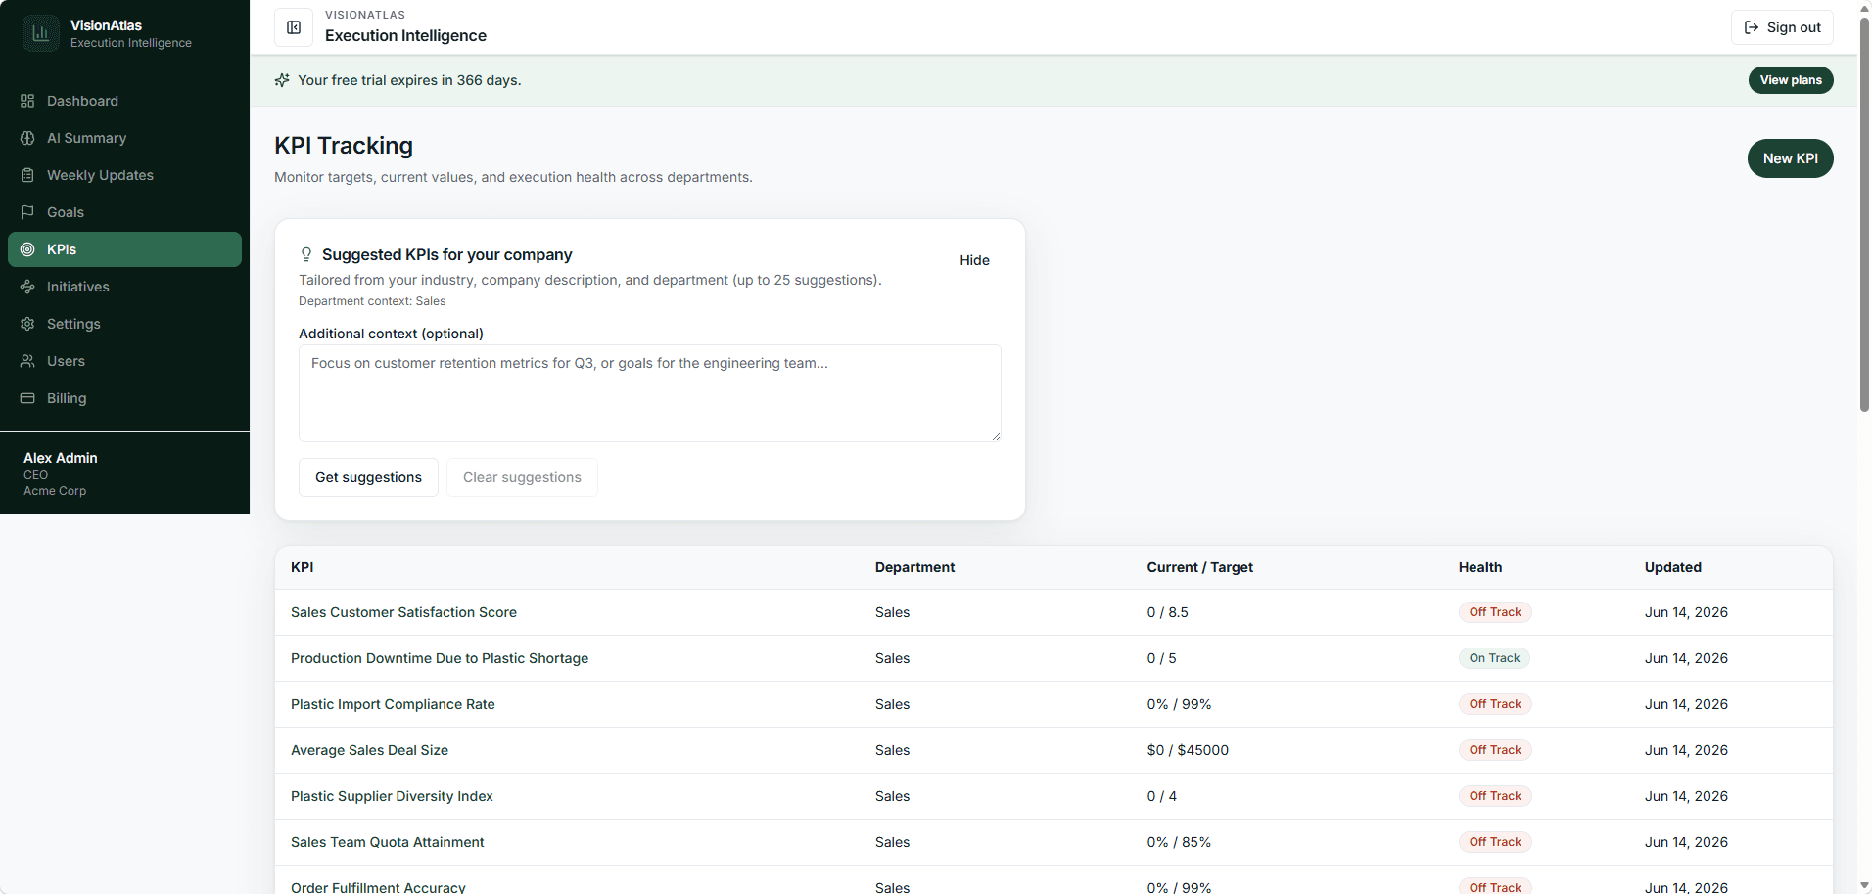
Task: Click Get suggestions
Action: click(368, 477)
